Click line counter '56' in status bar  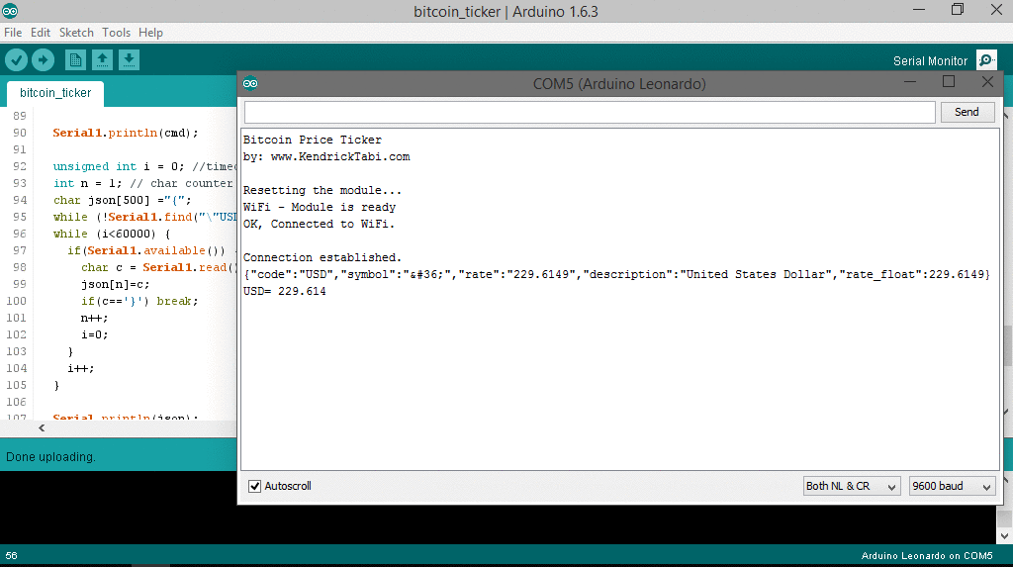[x=12, y=556]
